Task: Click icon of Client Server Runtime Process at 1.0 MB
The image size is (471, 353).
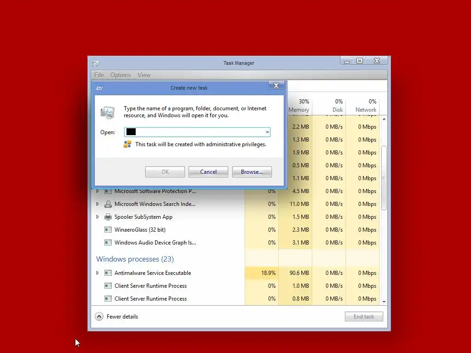Action: pos(108,286)
